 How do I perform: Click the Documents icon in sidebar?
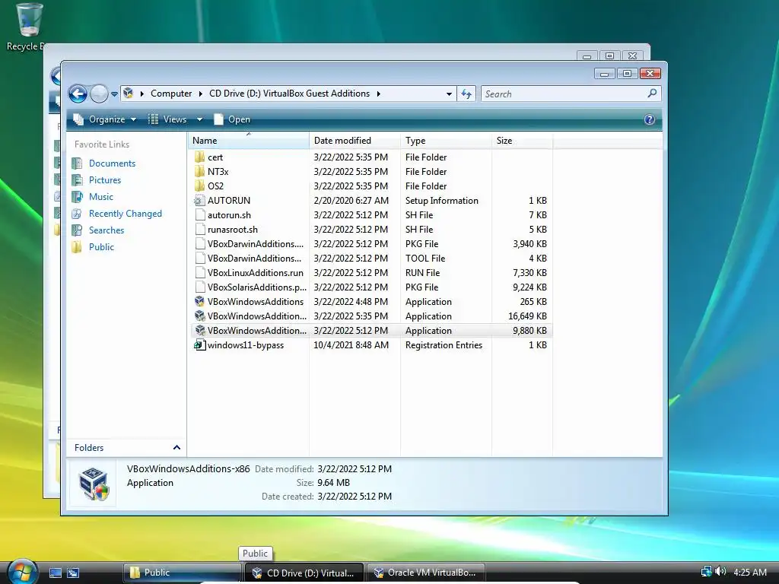click(77, 163)
